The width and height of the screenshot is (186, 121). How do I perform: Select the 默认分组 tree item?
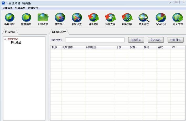pyautogui.click(x=16, y=43)
